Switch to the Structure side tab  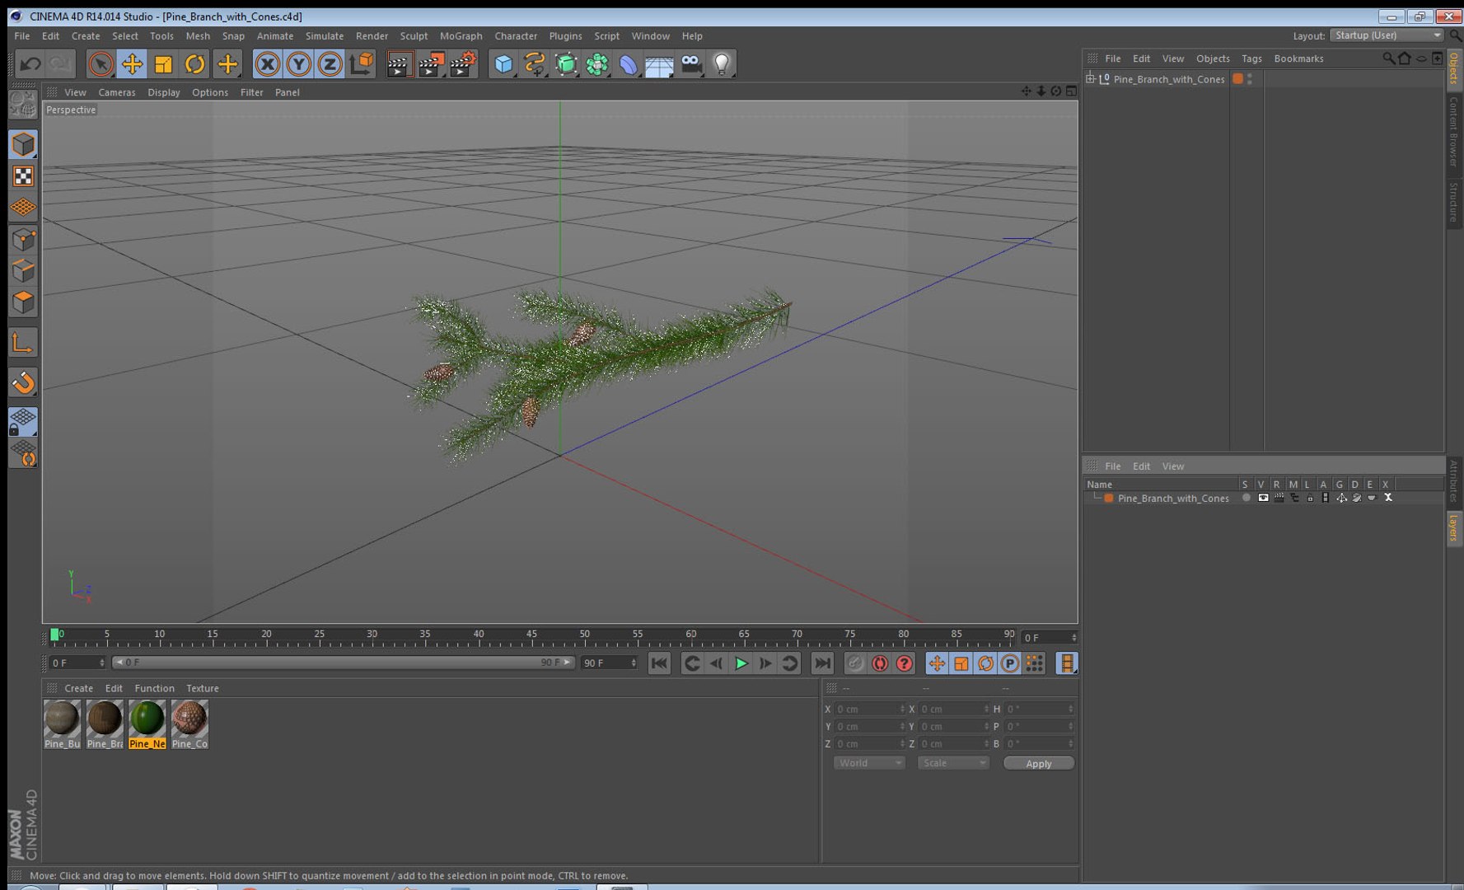coord(1454,202)
